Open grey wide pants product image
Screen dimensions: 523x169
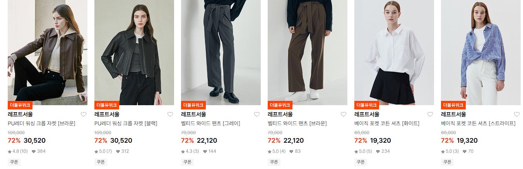pos(221,53)
